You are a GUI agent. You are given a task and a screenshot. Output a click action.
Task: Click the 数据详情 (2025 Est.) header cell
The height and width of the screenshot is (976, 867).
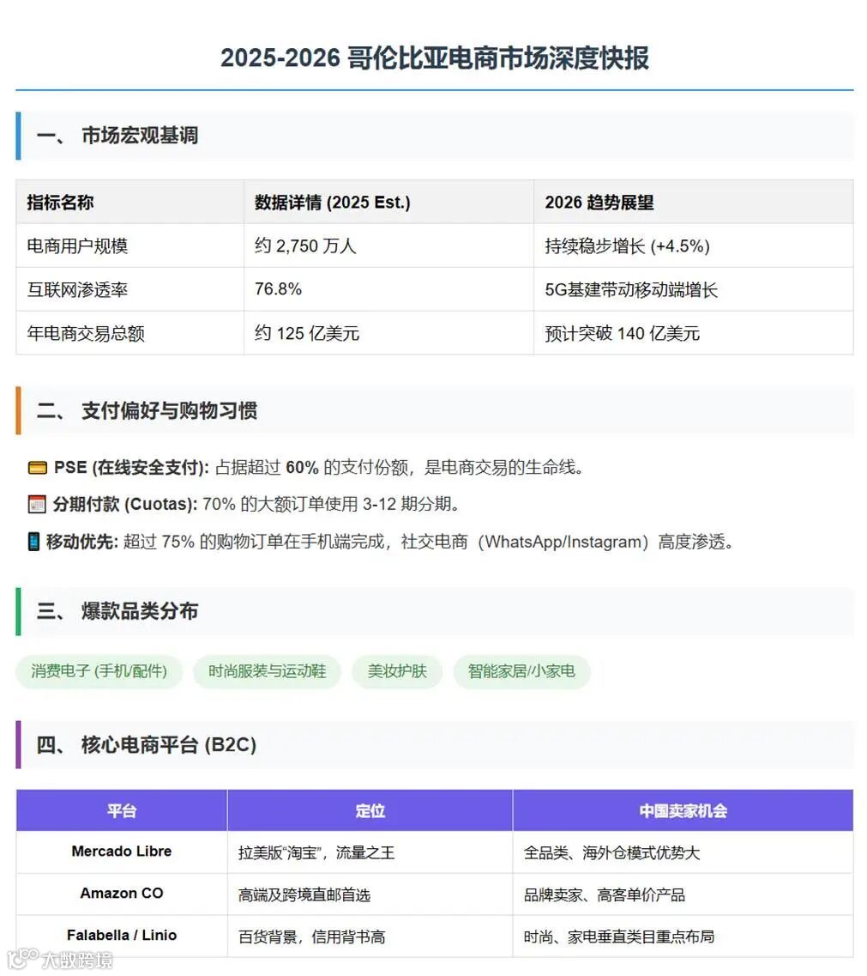(x=388, y=203)
